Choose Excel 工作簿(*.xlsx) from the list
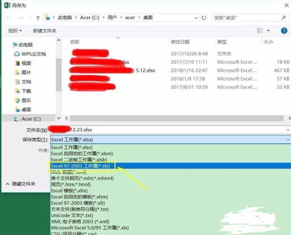The image size is (291, 235). 170,147
